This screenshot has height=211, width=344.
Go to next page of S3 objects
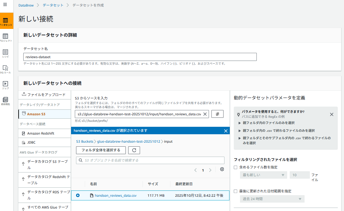tap(210, 170)
